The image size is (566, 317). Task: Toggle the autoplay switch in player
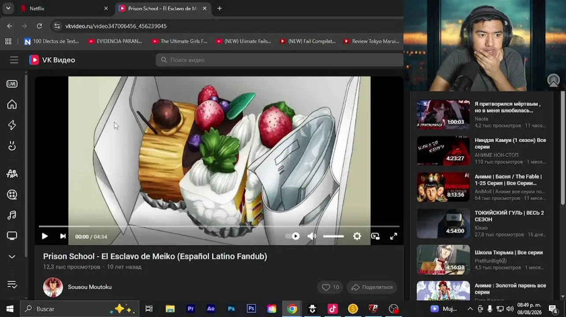coord(293,236)
